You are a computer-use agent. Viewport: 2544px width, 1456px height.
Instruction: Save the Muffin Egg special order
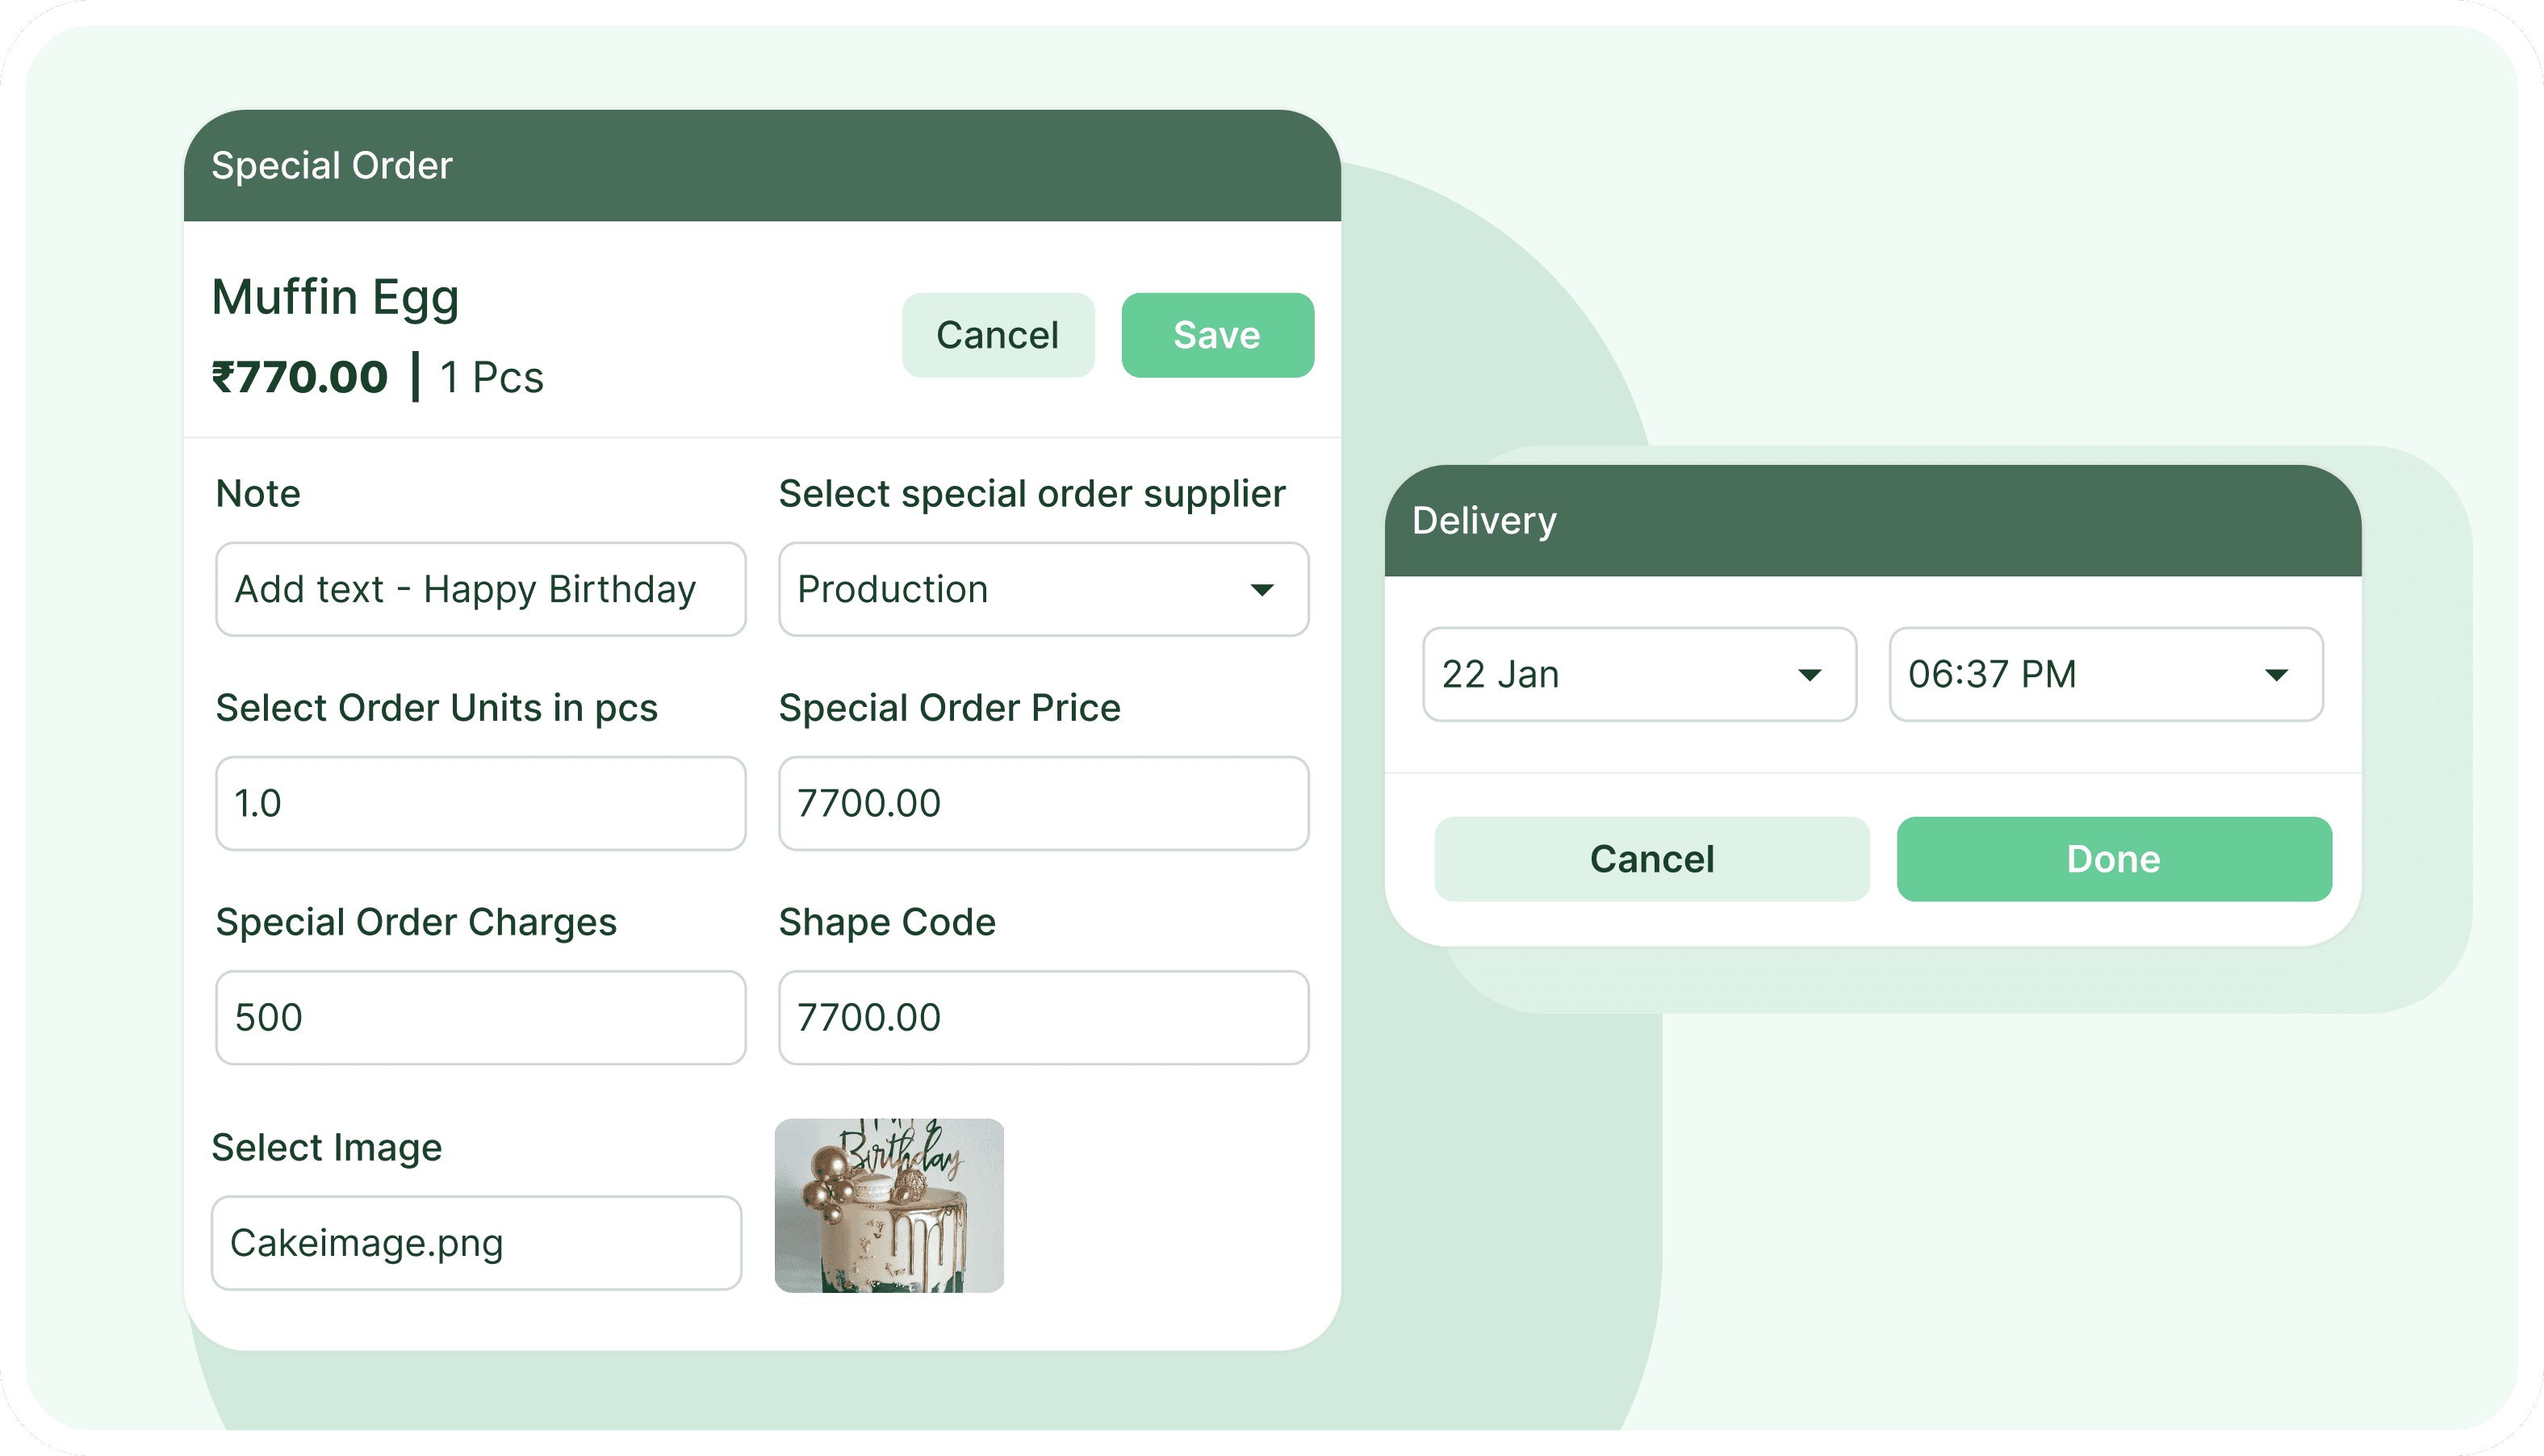1217,335
